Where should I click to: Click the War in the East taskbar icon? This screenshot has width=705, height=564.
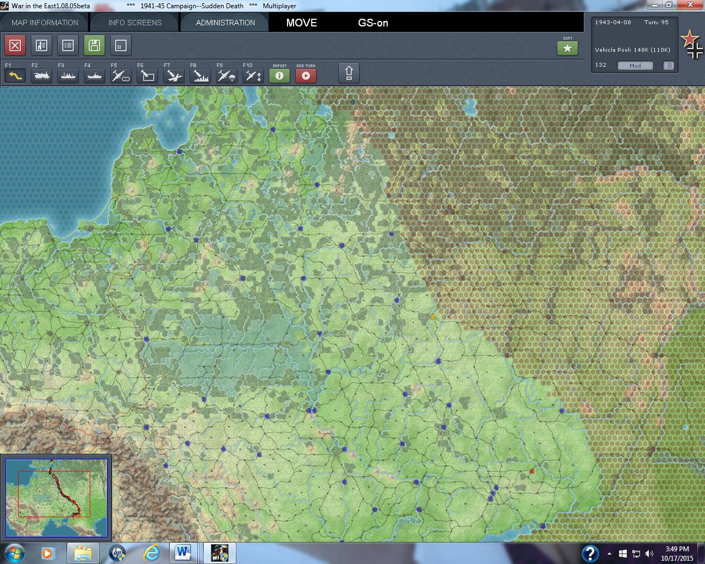click(x=220, y=552)
